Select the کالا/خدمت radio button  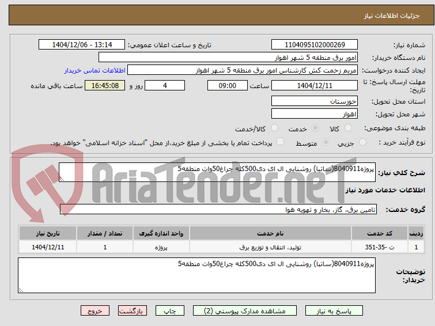click(274, 128)
